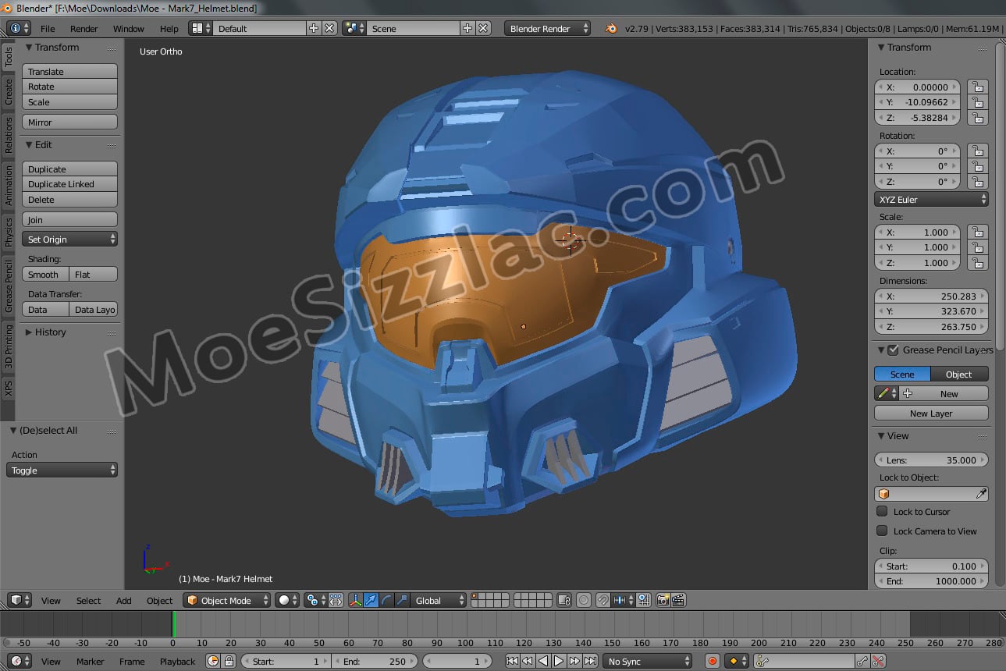Open the XYZ Euler rotation mode dropdown
Viewport: 1006px width, 671px height.
pyautogui.click(x=932, y=199)
